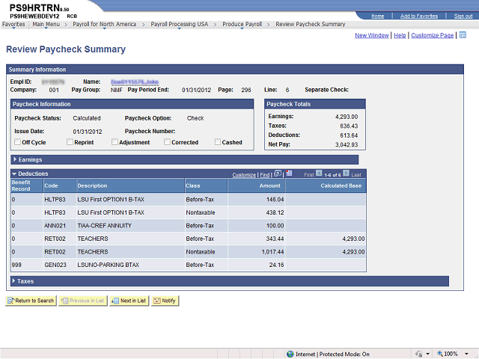Collapse the Deductions section

(x=14, y=174)
